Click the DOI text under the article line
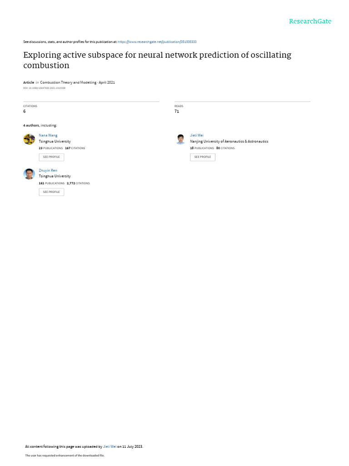The height and width of the screenshot is (466, 349). click(x=44, y=88)
